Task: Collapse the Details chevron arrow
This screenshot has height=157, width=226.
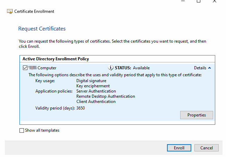Action: 209,68
